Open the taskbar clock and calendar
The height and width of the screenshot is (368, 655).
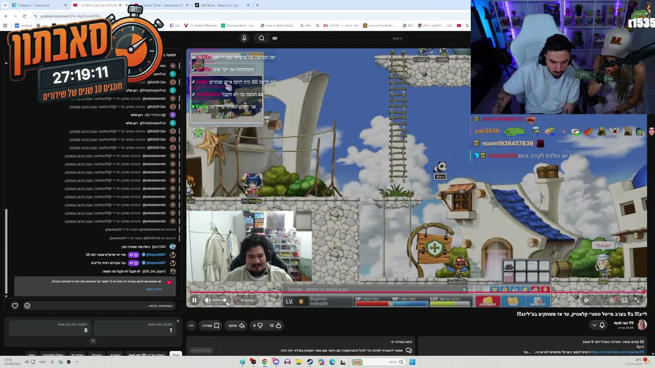click(11, 362)
